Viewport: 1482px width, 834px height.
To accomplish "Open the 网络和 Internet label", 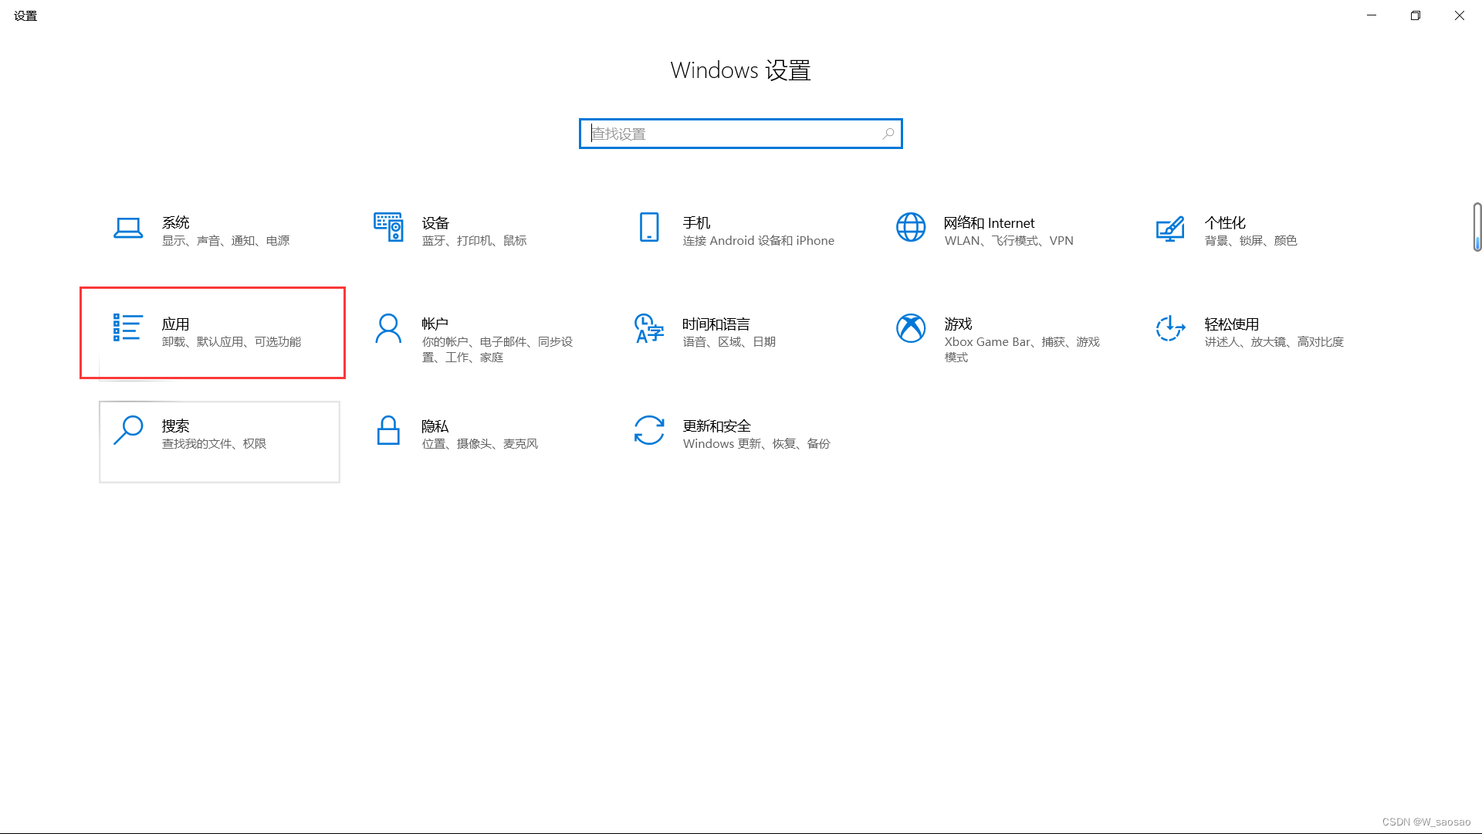I will point(989,223).
